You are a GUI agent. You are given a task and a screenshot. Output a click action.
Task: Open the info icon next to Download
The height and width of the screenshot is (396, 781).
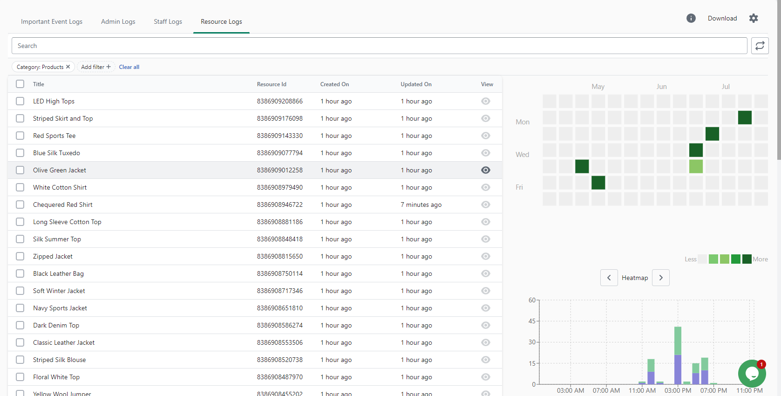pyautogui.click(x=691, y=18)
